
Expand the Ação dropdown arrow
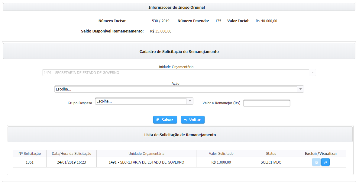(x=300, y=89)
